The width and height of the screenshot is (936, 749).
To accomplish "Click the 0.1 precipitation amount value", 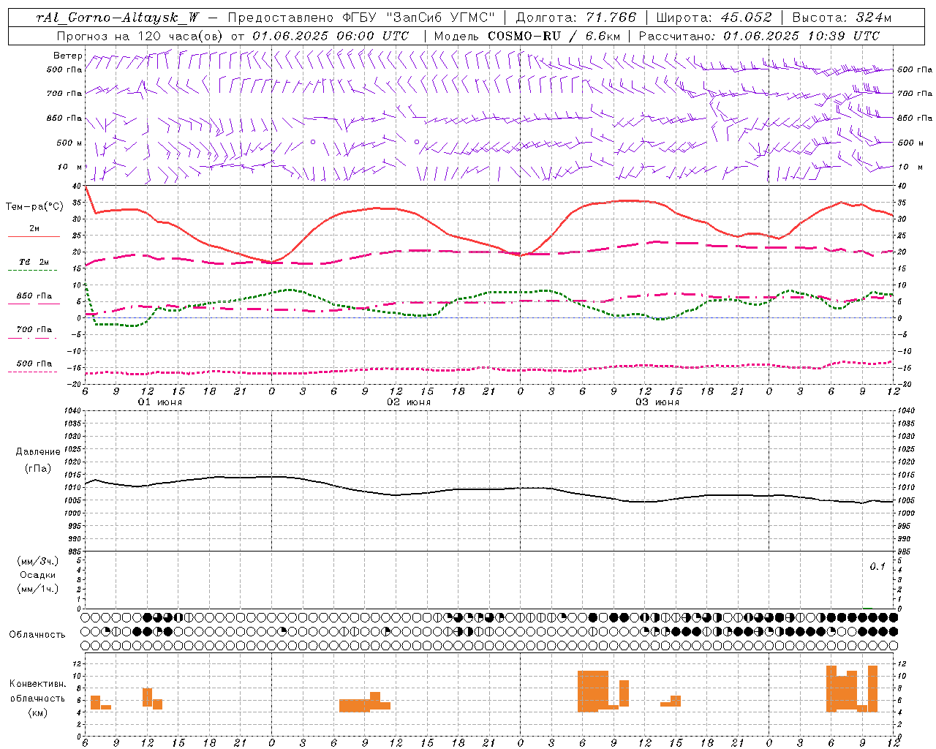I will (x=877, y=566).
